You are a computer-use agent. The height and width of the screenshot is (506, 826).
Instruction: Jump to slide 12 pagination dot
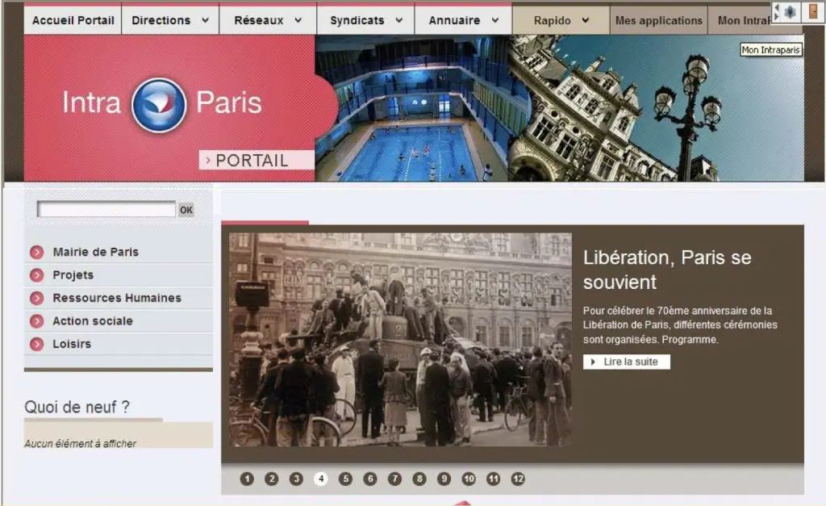pyautogui.click(x=518, y=479)
